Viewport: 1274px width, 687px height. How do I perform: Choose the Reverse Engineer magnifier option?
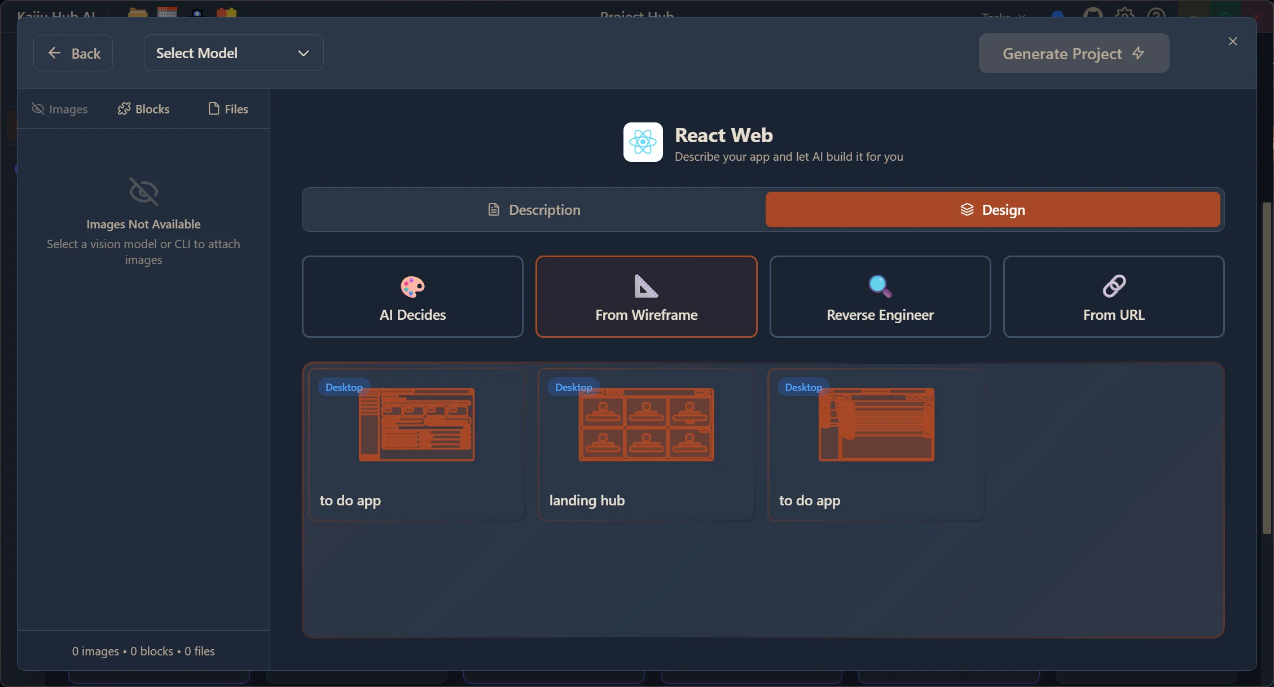coord(880,297)
